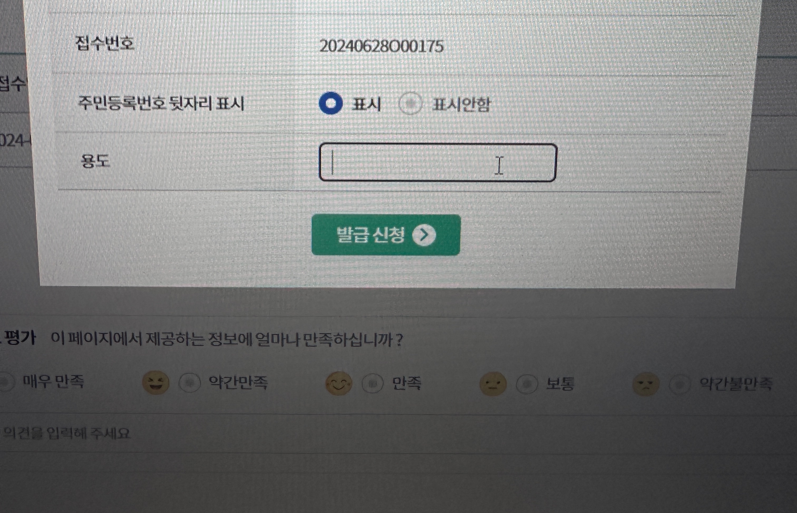Click the green 발급 신청 button
This screenshot has height=513, width=797.
point(386,235)
